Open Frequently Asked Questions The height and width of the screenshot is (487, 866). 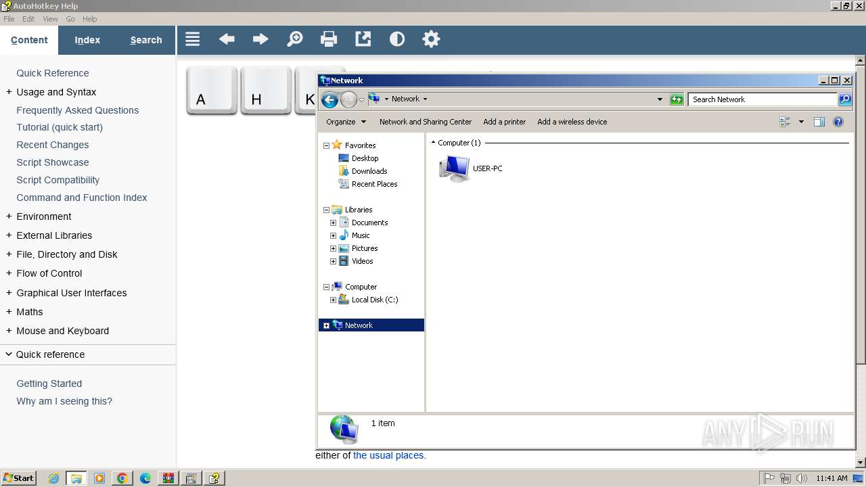(x=78, y=110)
